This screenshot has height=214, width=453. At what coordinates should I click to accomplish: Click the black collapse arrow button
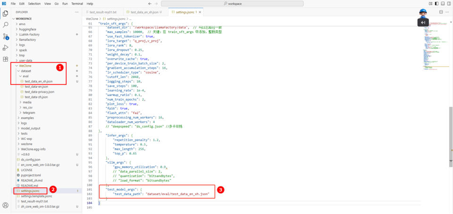click(423, 22)
